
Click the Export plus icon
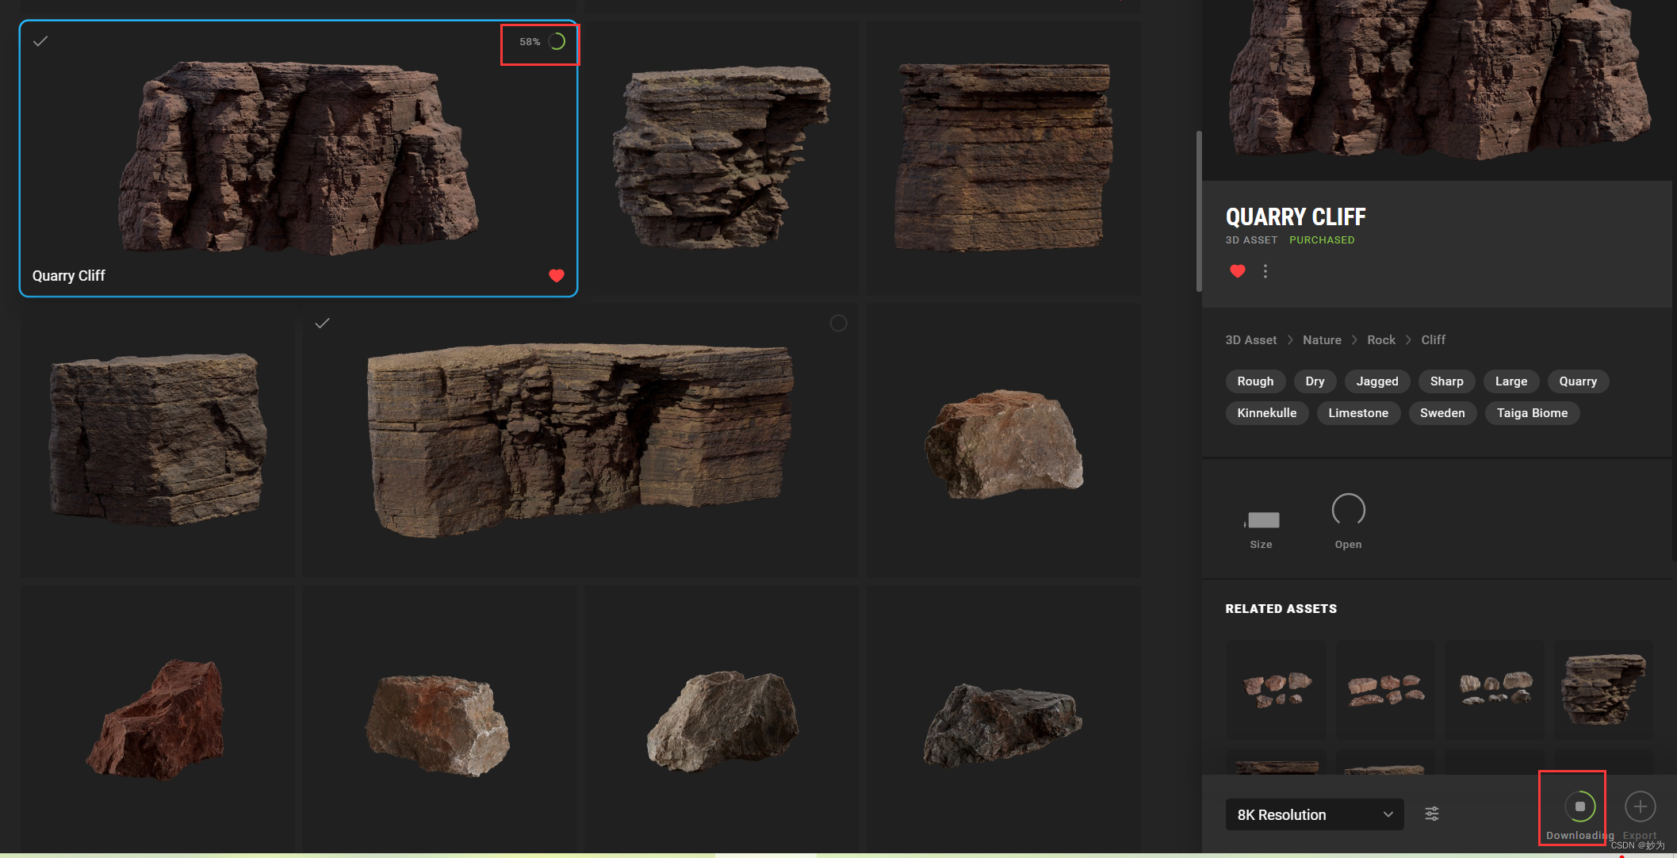click(x=1640, y=806)
